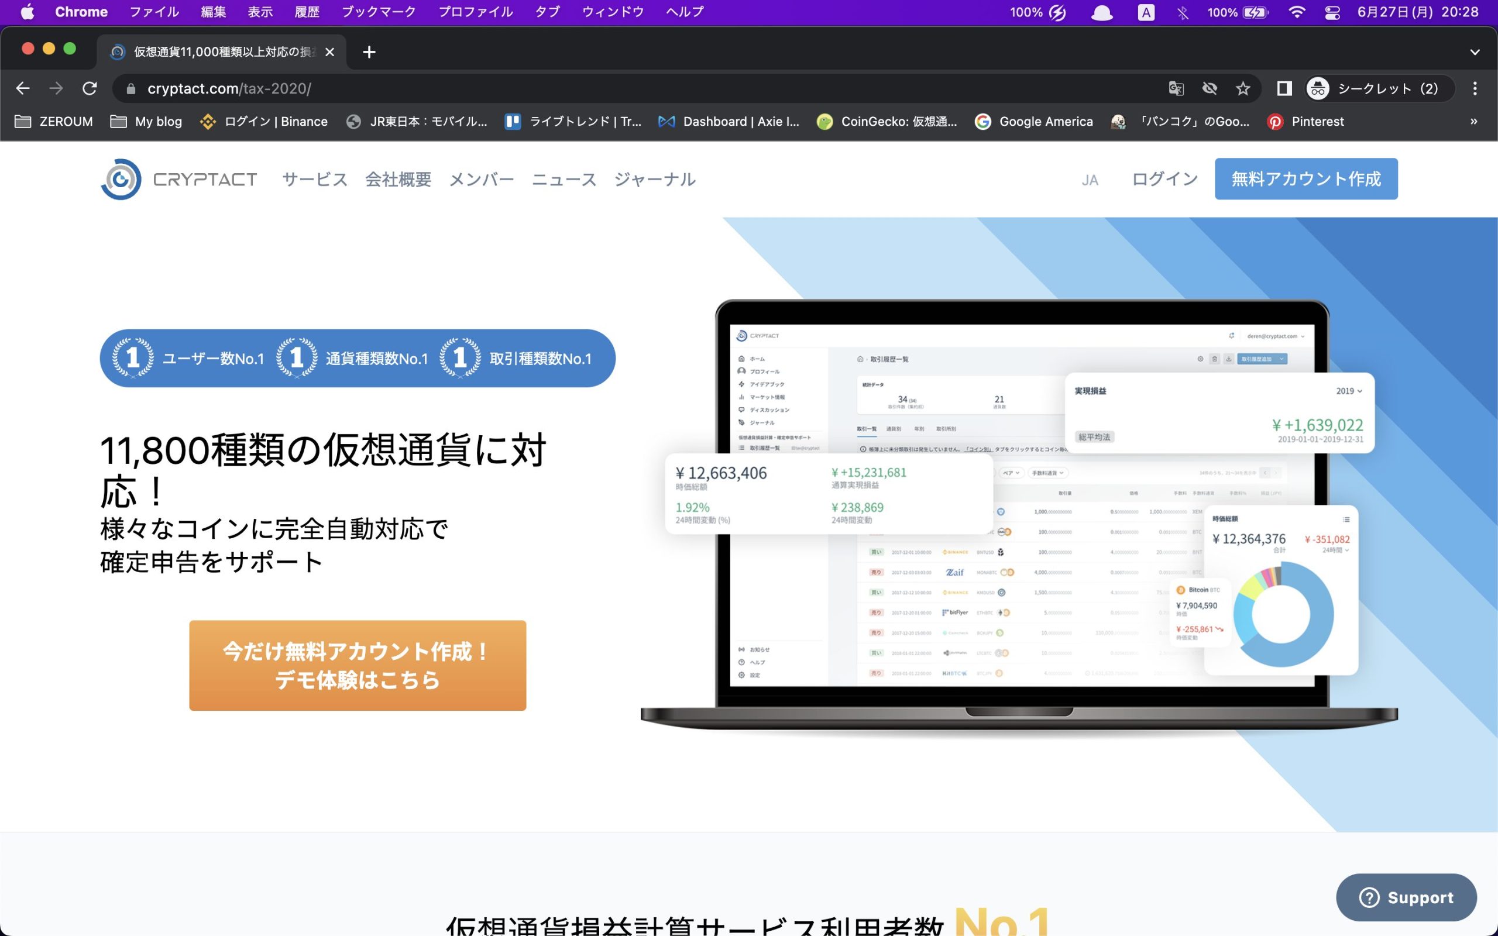
Task: Click the 無料アカウント作成 button in the header
Action: [x=1306, y=178]
